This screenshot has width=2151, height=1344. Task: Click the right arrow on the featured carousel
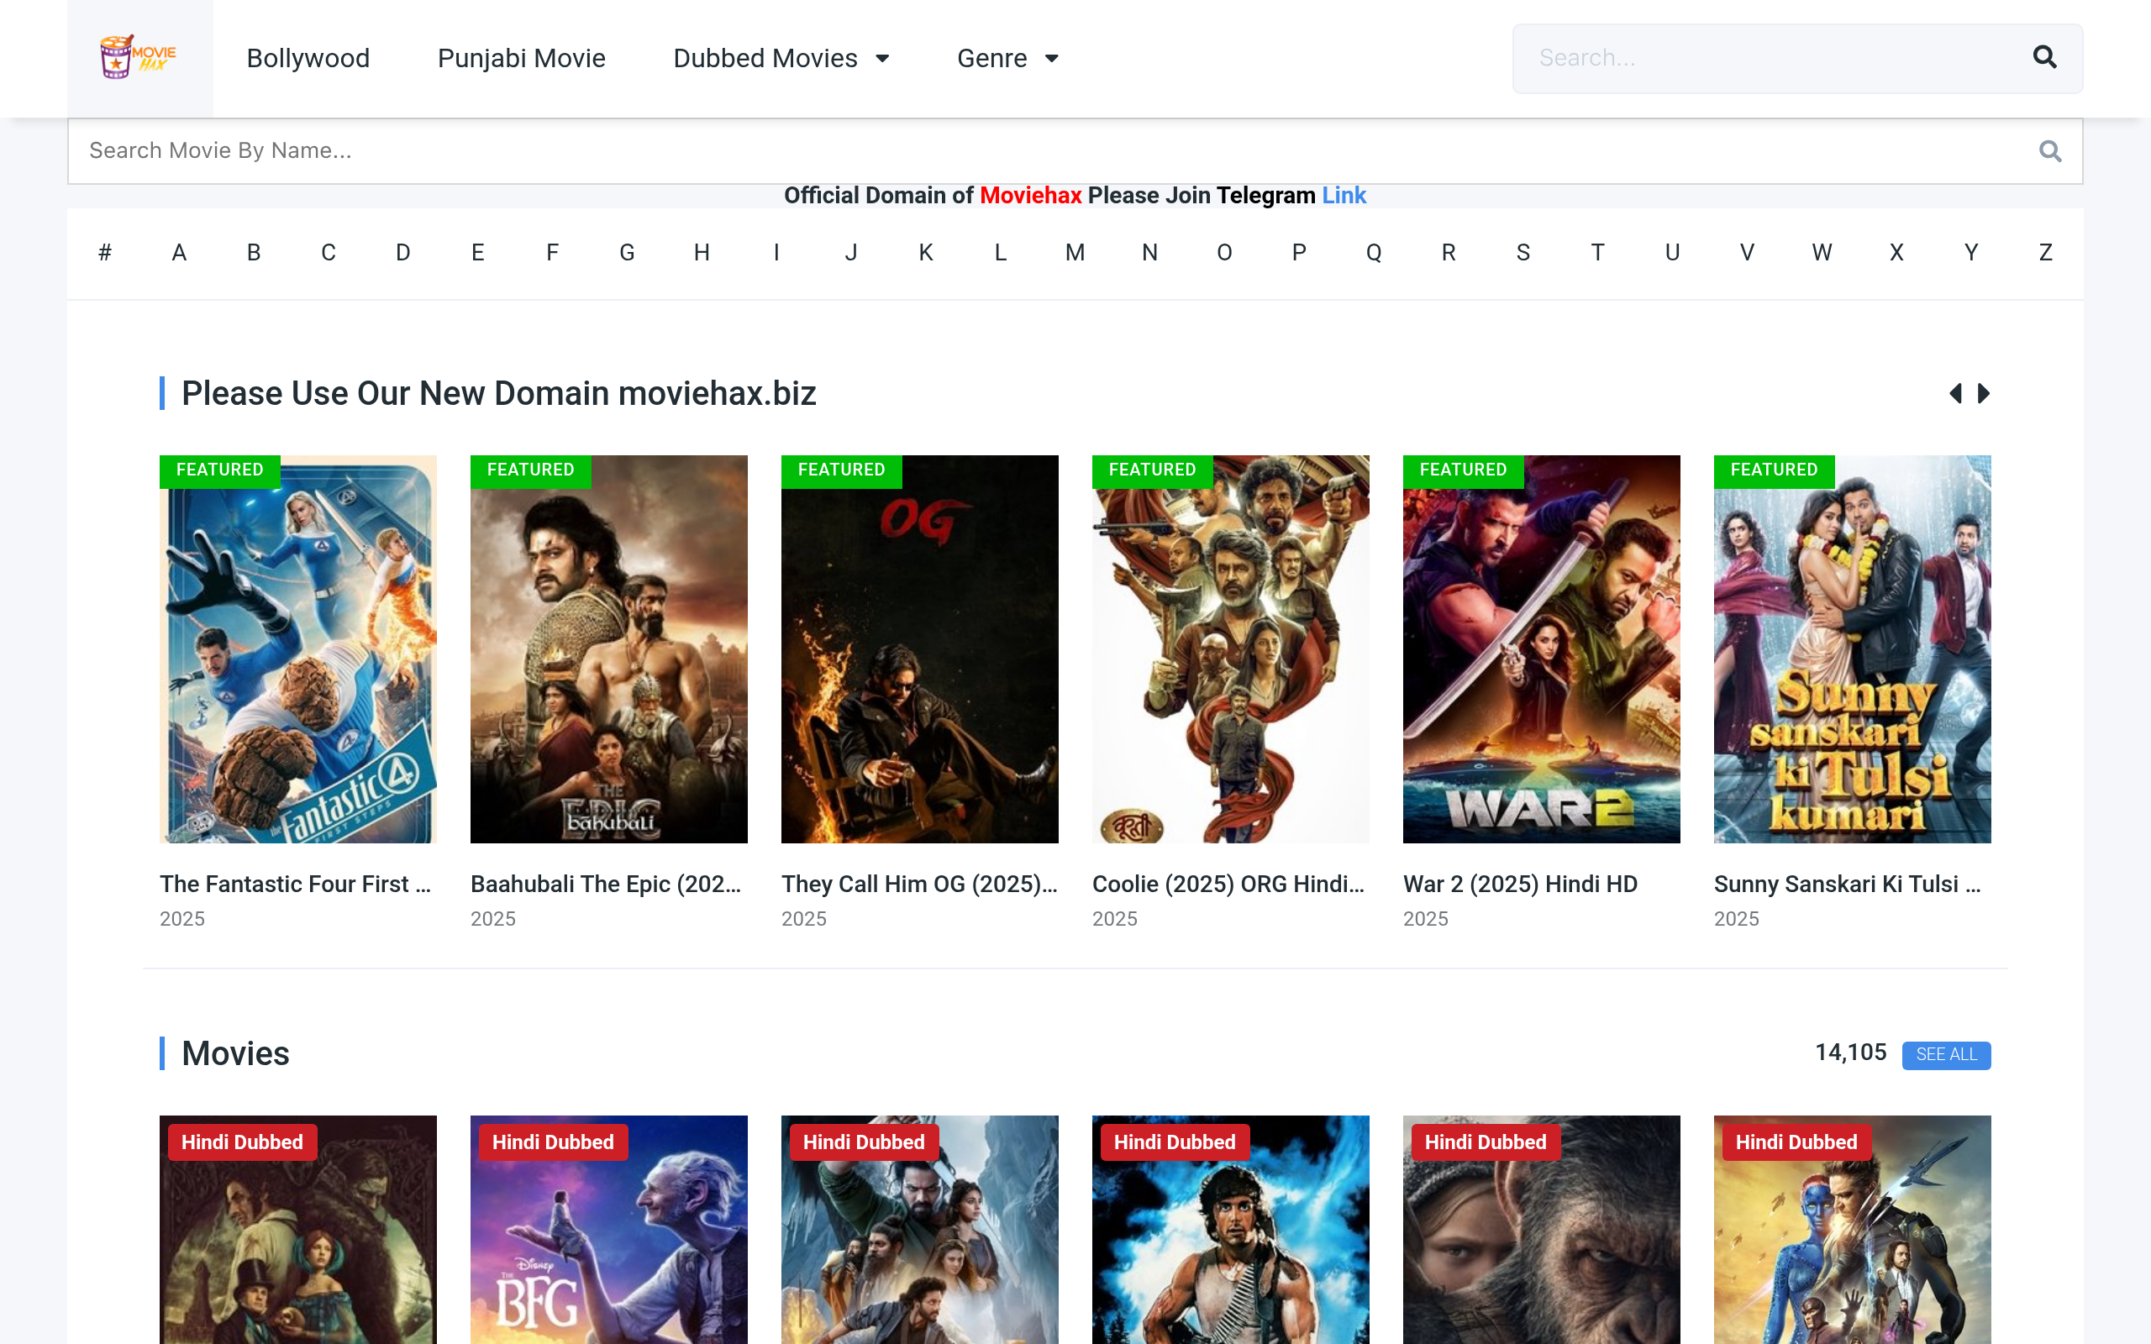(1983, 392)
